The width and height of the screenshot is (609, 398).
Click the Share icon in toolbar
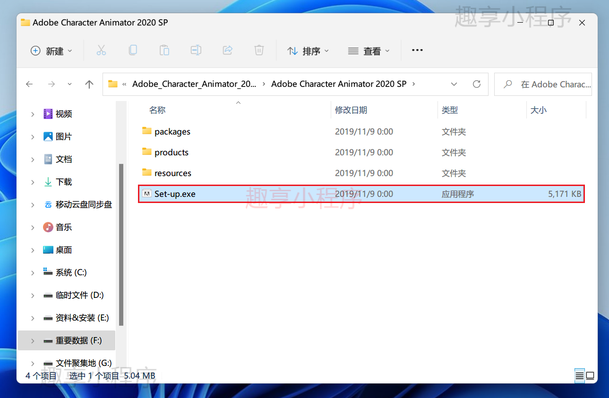coord(228,50)
